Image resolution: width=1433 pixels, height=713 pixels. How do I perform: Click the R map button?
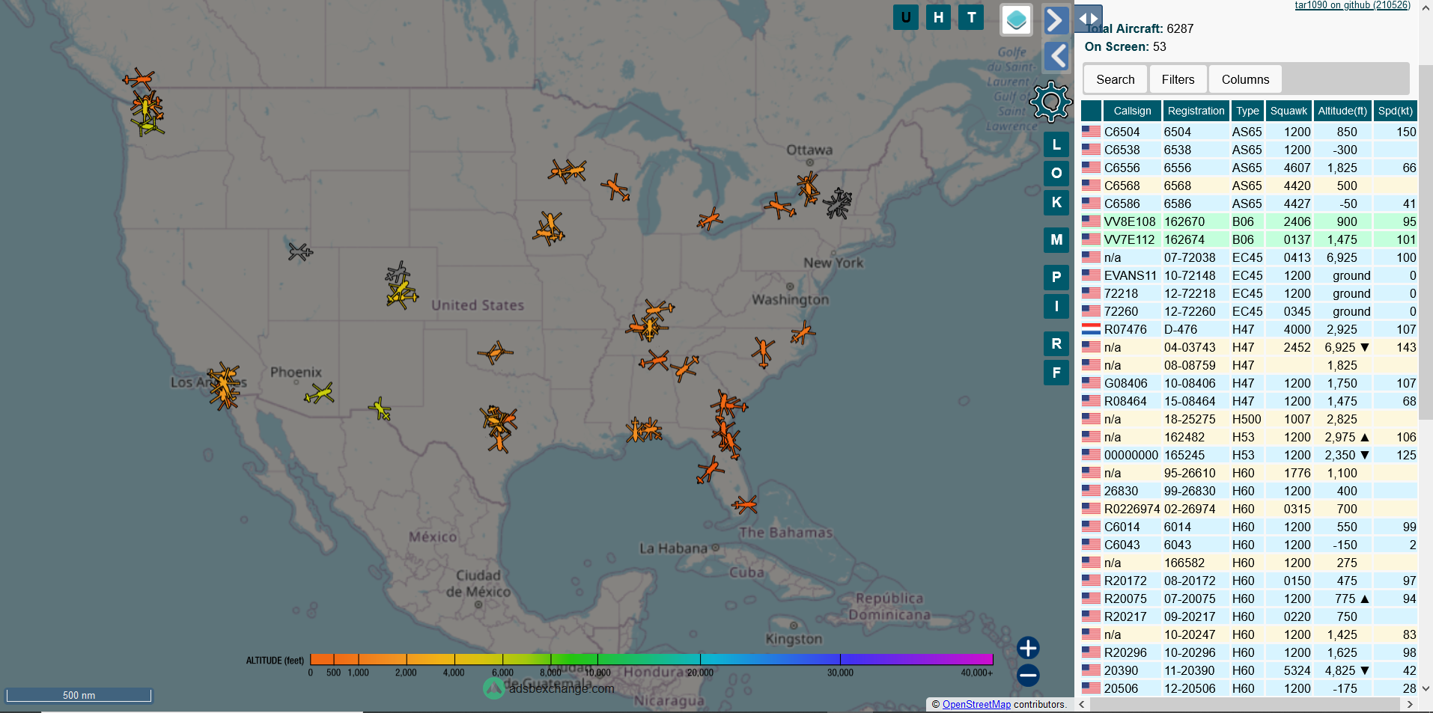(1056, 343)
